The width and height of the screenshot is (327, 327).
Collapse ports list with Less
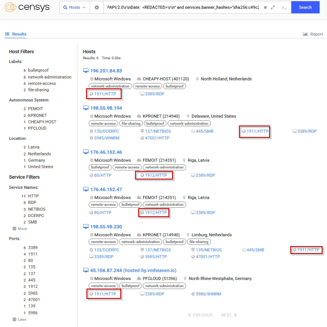(x=20, y=320)
